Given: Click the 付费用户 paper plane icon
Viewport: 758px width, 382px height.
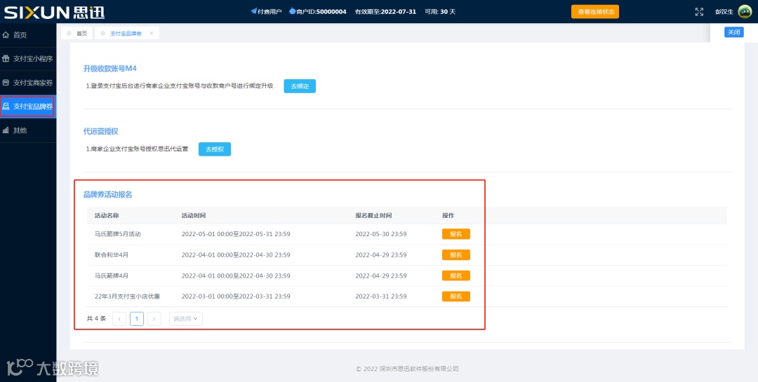Looking at the screenshot, I should [x=254, y=11].
